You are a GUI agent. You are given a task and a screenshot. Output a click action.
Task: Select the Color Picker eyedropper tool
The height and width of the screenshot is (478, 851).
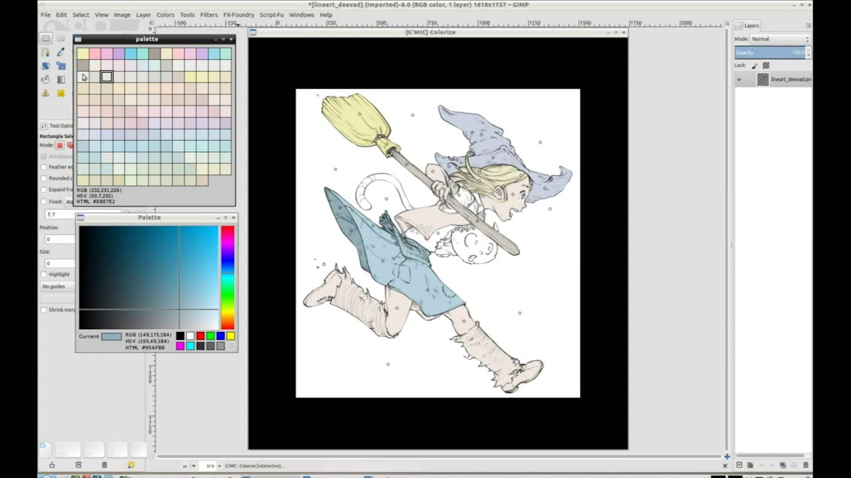[x=61, y=52]
